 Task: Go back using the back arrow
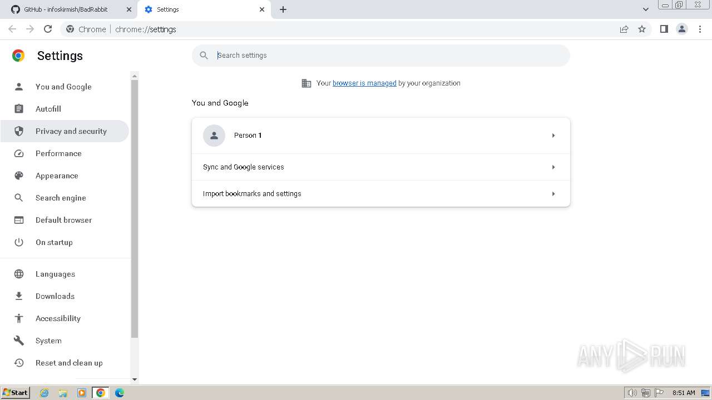[12, 29]
